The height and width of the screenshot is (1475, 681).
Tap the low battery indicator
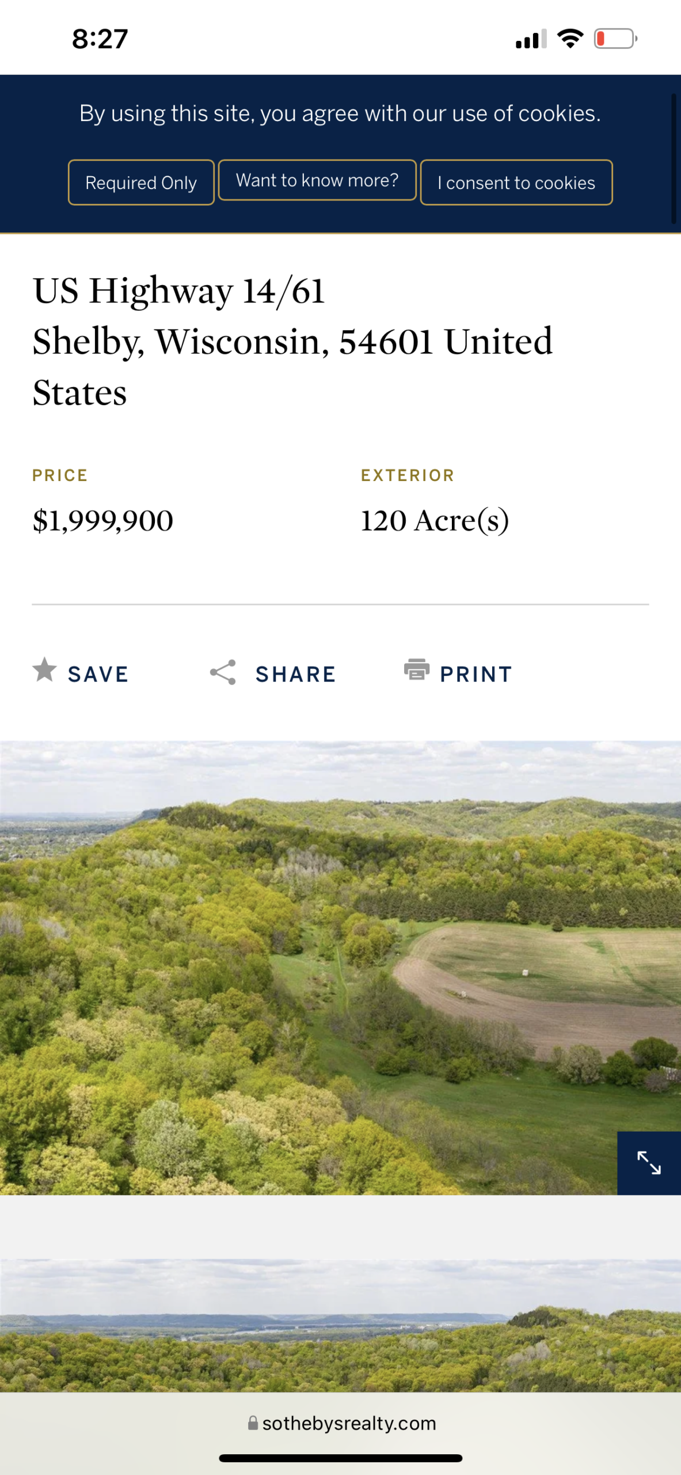click(x=615, y=39)
